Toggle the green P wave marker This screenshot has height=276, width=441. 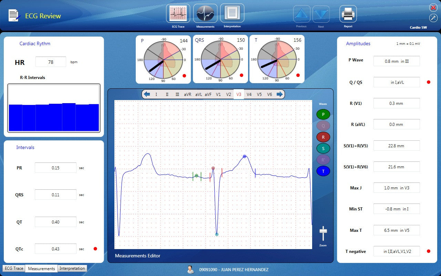pyautogui.click(x=323, y=114)
